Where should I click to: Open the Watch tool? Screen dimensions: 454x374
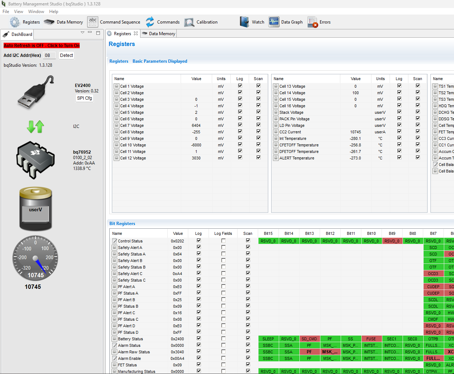(x=245, y=22)
